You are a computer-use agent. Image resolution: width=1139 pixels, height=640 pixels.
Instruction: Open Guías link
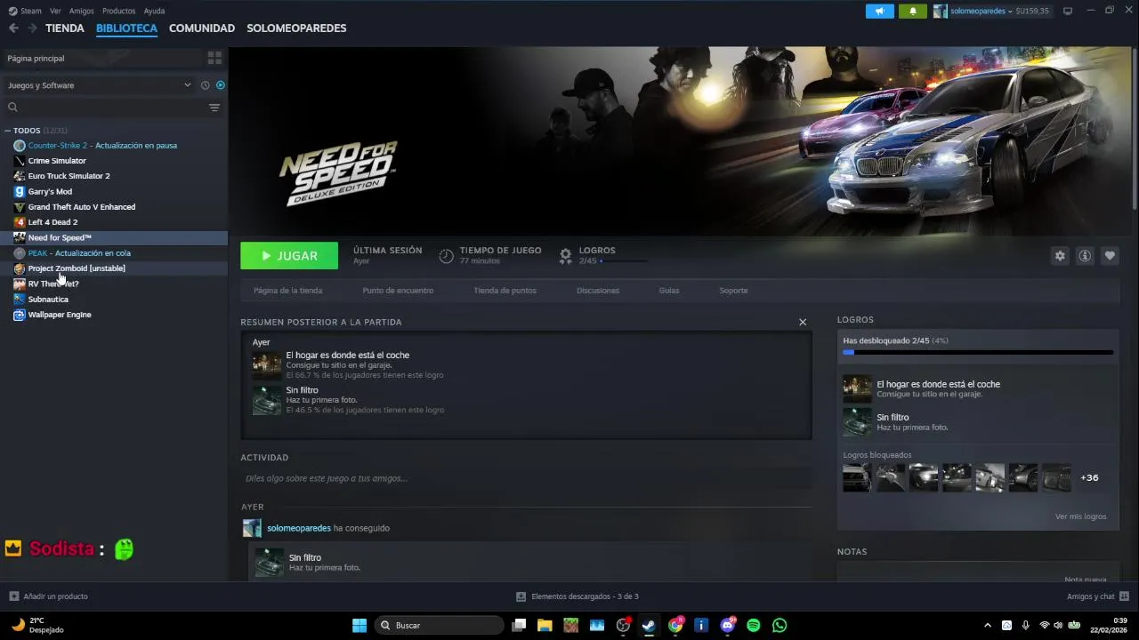coord(669,291)
